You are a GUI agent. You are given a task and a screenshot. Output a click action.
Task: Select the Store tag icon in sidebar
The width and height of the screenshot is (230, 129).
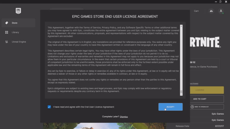coord(7,23)
